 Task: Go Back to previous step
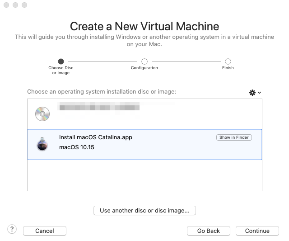[209, 231]
